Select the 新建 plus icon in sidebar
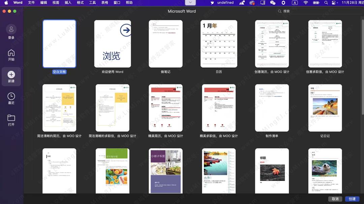Viewport: 364px width, 204px height. click(x=11, y=75)
